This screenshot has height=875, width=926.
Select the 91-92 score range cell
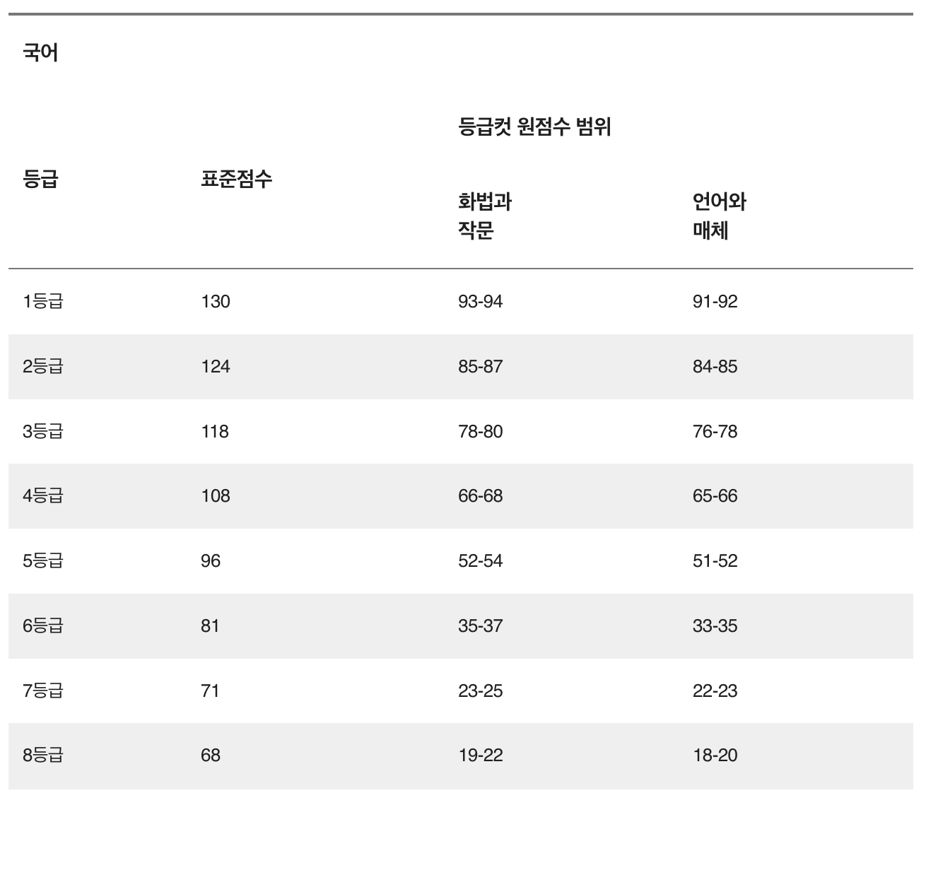coord(715,302)
